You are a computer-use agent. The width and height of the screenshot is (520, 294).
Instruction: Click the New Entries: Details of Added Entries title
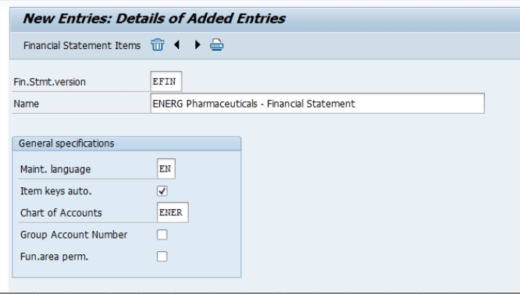click(154, 19)
